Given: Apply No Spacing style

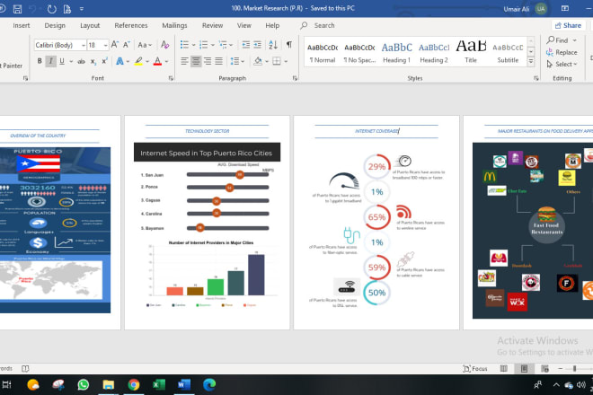Looking at the screenshot, I should click(359, 52).
